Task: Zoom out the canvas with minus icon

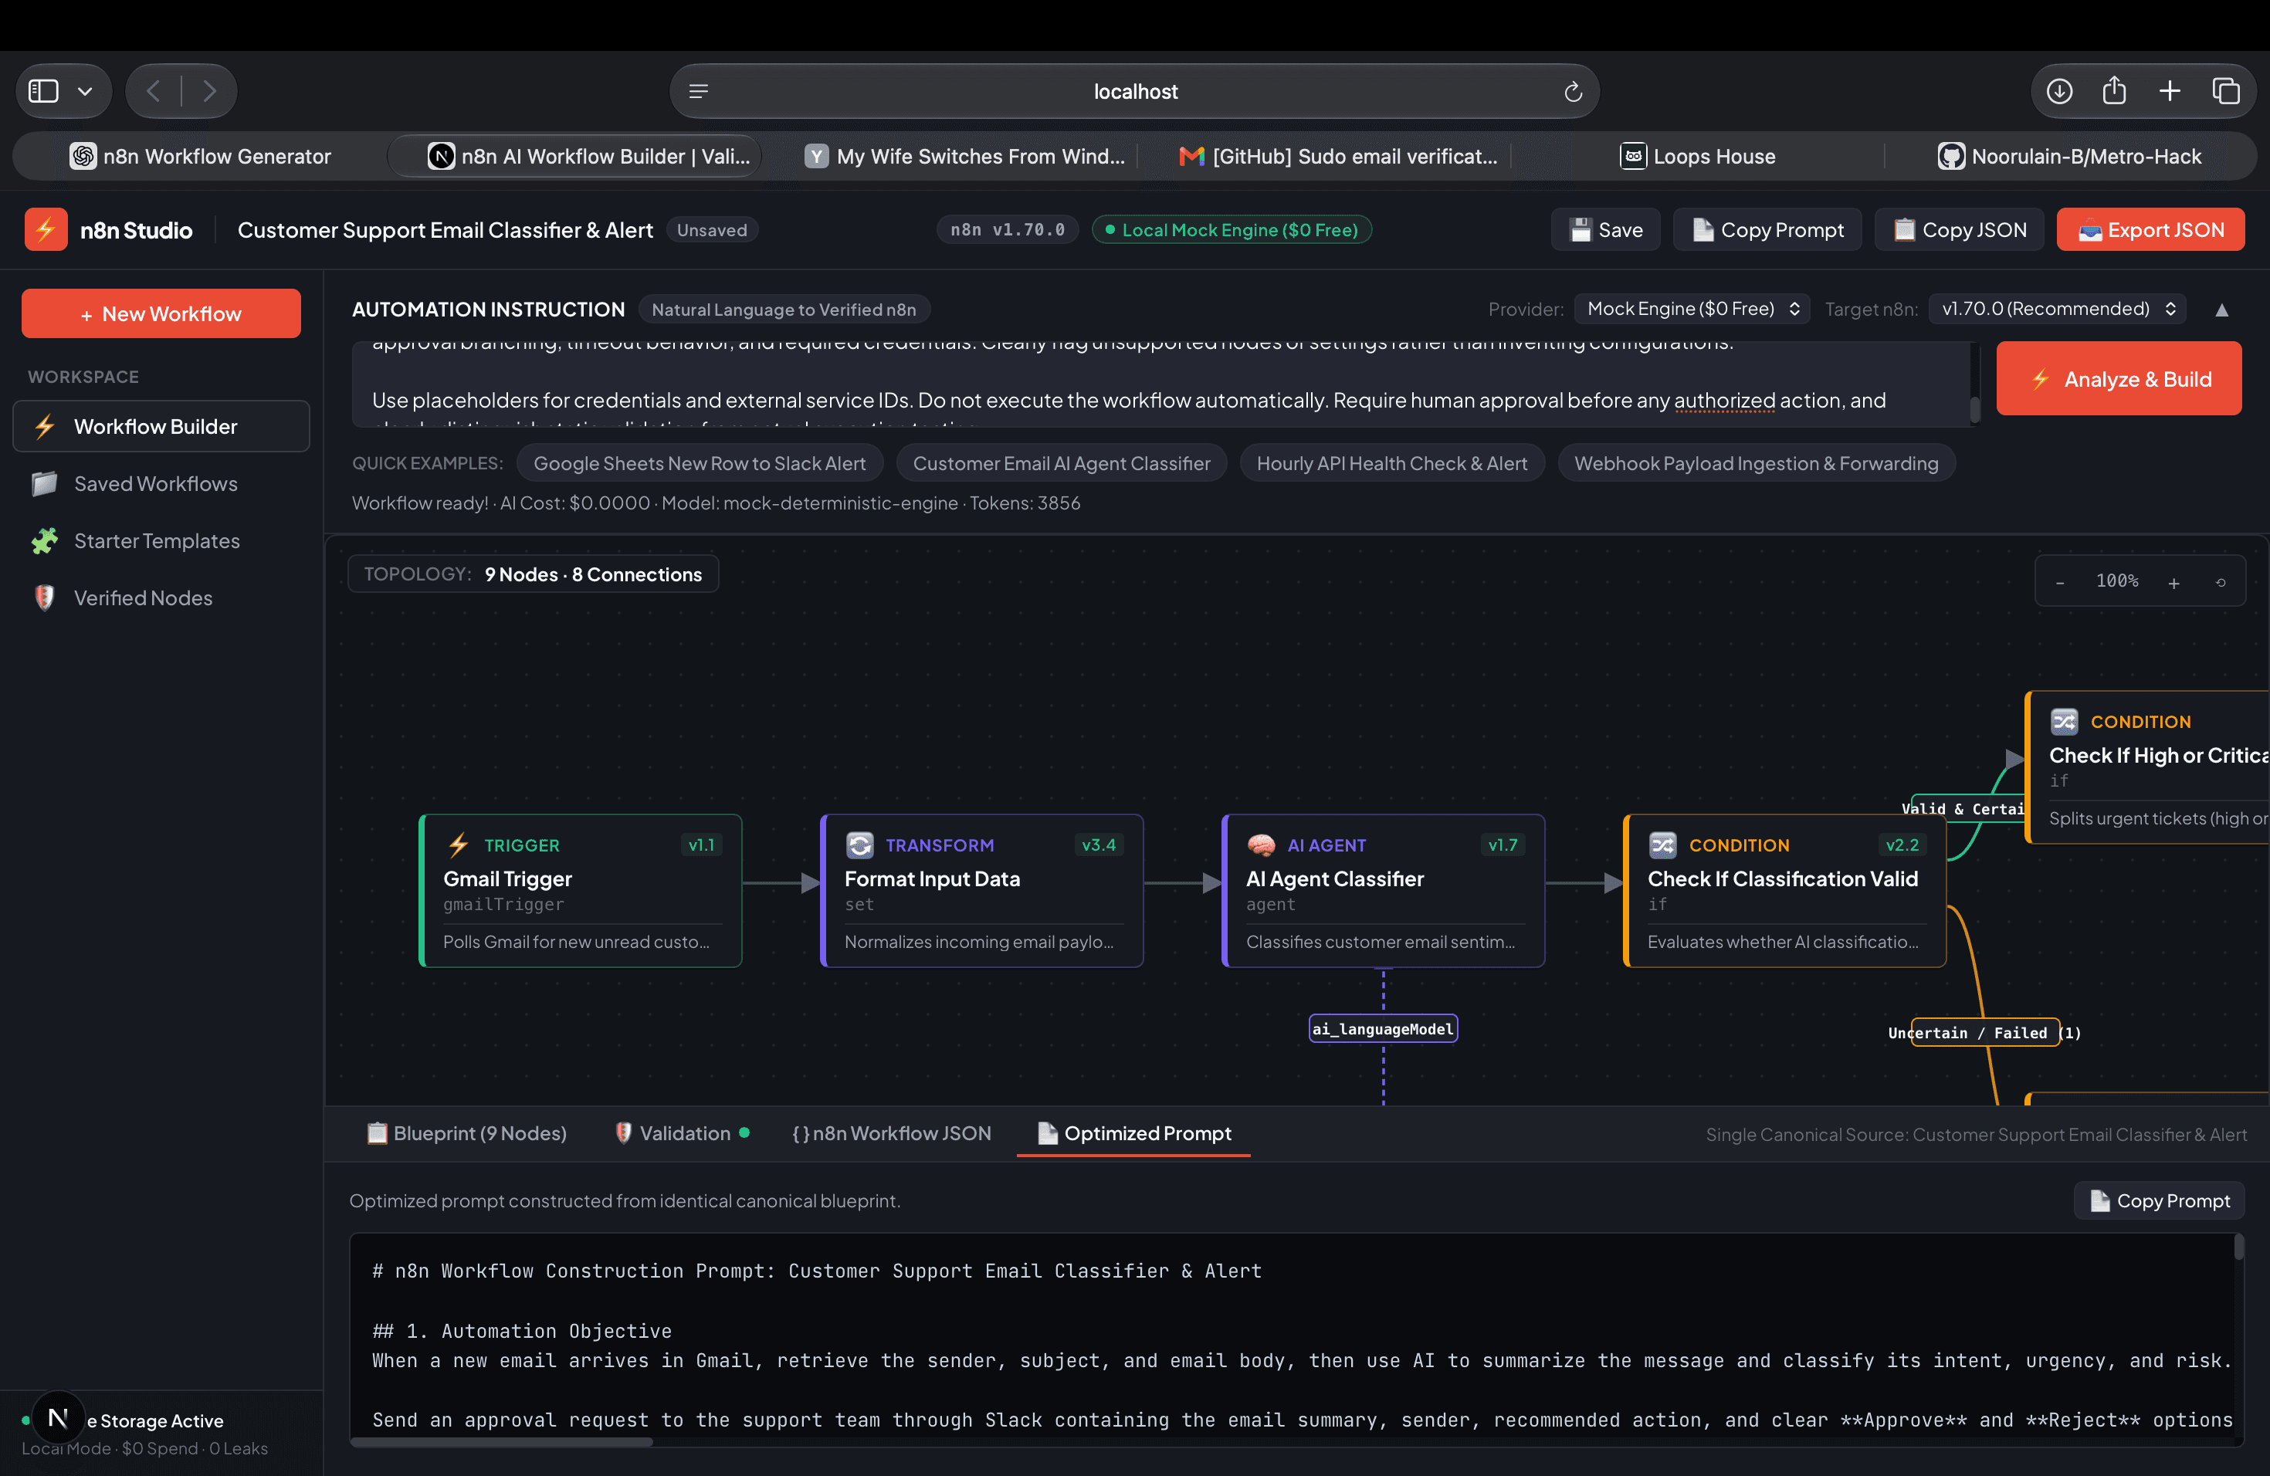Action: 2060,581
